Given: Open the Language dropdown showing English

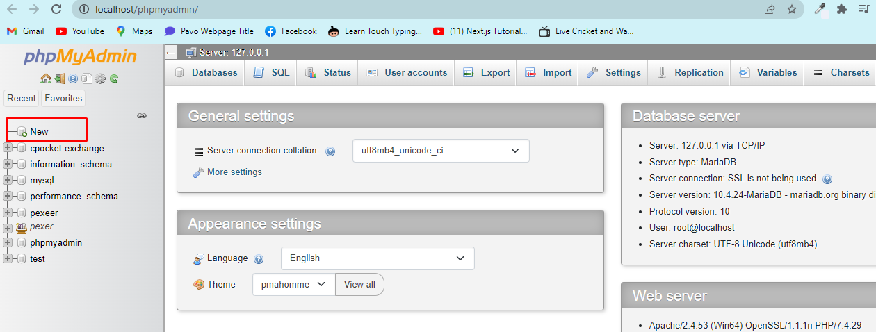Looking at the screenshot, I should coord(378,258).
